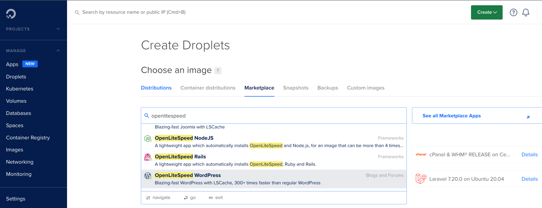
Task: Open Monitoring in the sidebar
Action: point(19,174)
